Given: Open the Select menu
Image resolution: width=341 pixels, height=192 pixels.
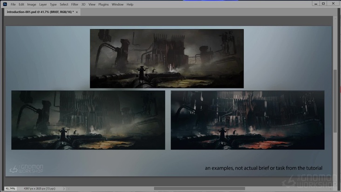Looking at the screenshot, I should [64, 4].
